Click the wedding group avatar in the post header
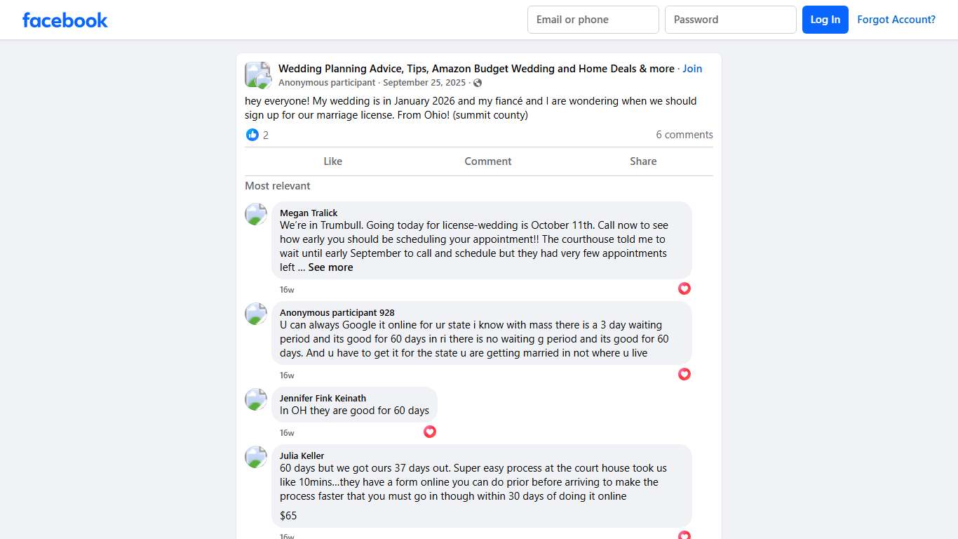The height and width of the screenshot is (539, 958). point(257,75)
